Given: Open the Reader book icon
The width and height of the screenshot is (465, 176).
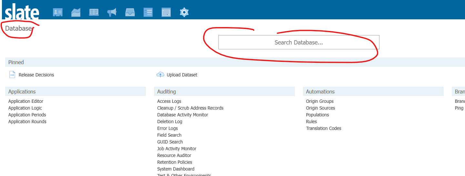Looking at the screenshot, I should coord(94,13).
